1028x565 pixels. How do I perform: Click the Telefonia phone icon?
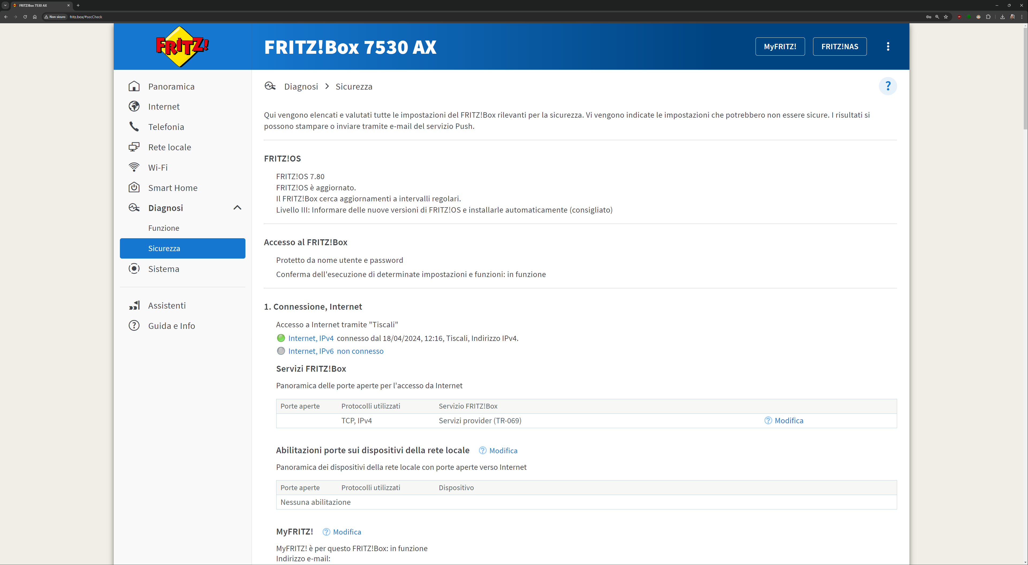(134, 127)
